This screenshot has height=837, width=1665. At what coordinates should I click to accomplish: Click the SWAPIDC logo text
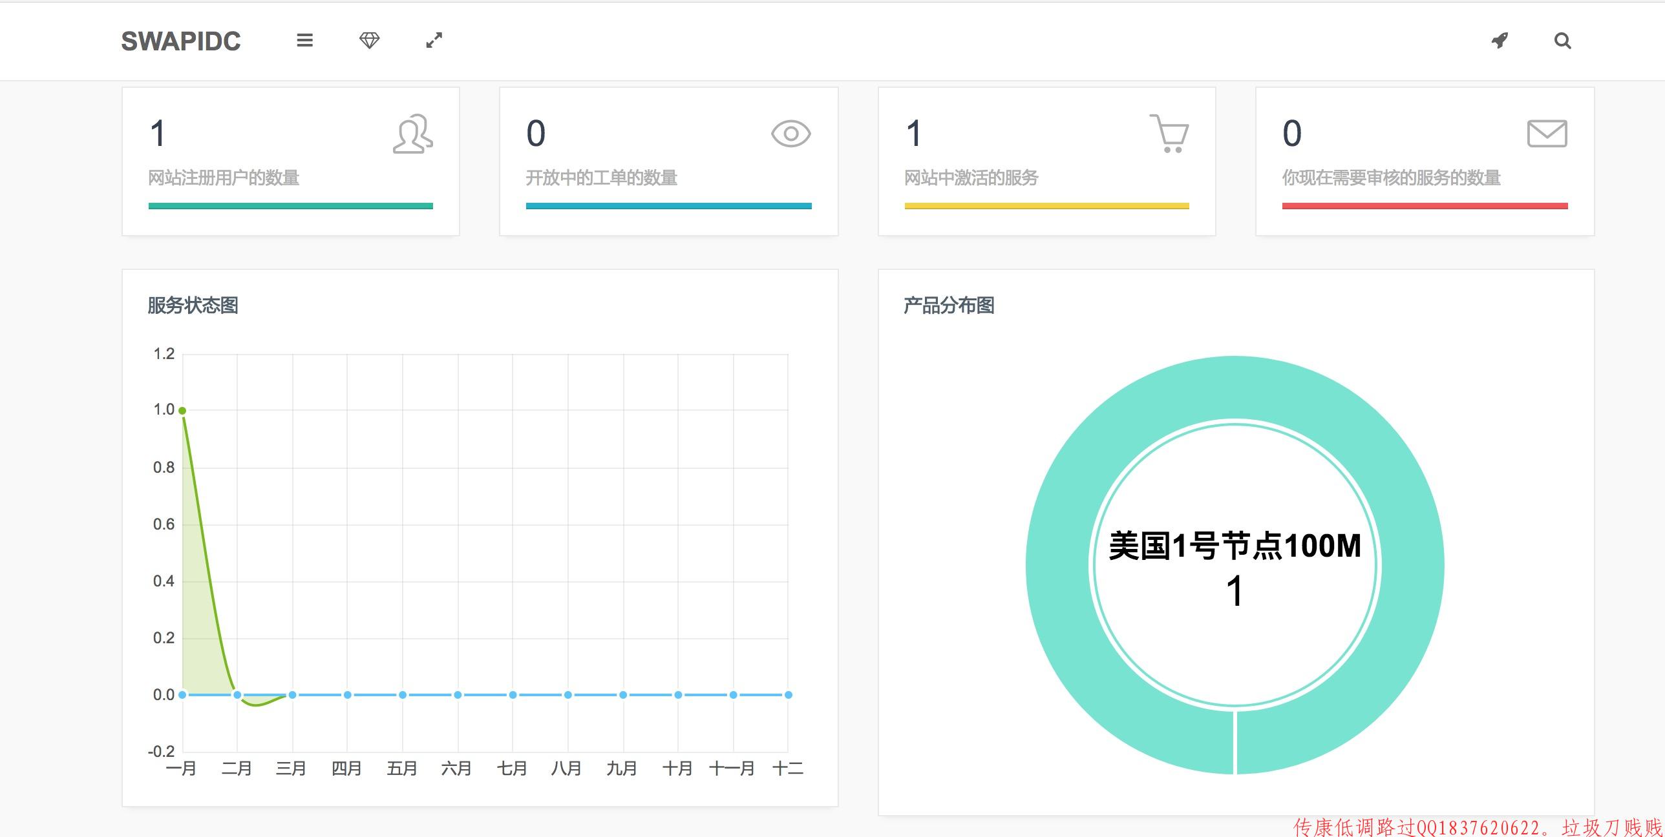pyautogui.click(x=181, y=41)
